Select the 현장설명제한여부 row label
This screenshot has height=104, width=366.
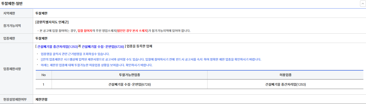point(15,99)
